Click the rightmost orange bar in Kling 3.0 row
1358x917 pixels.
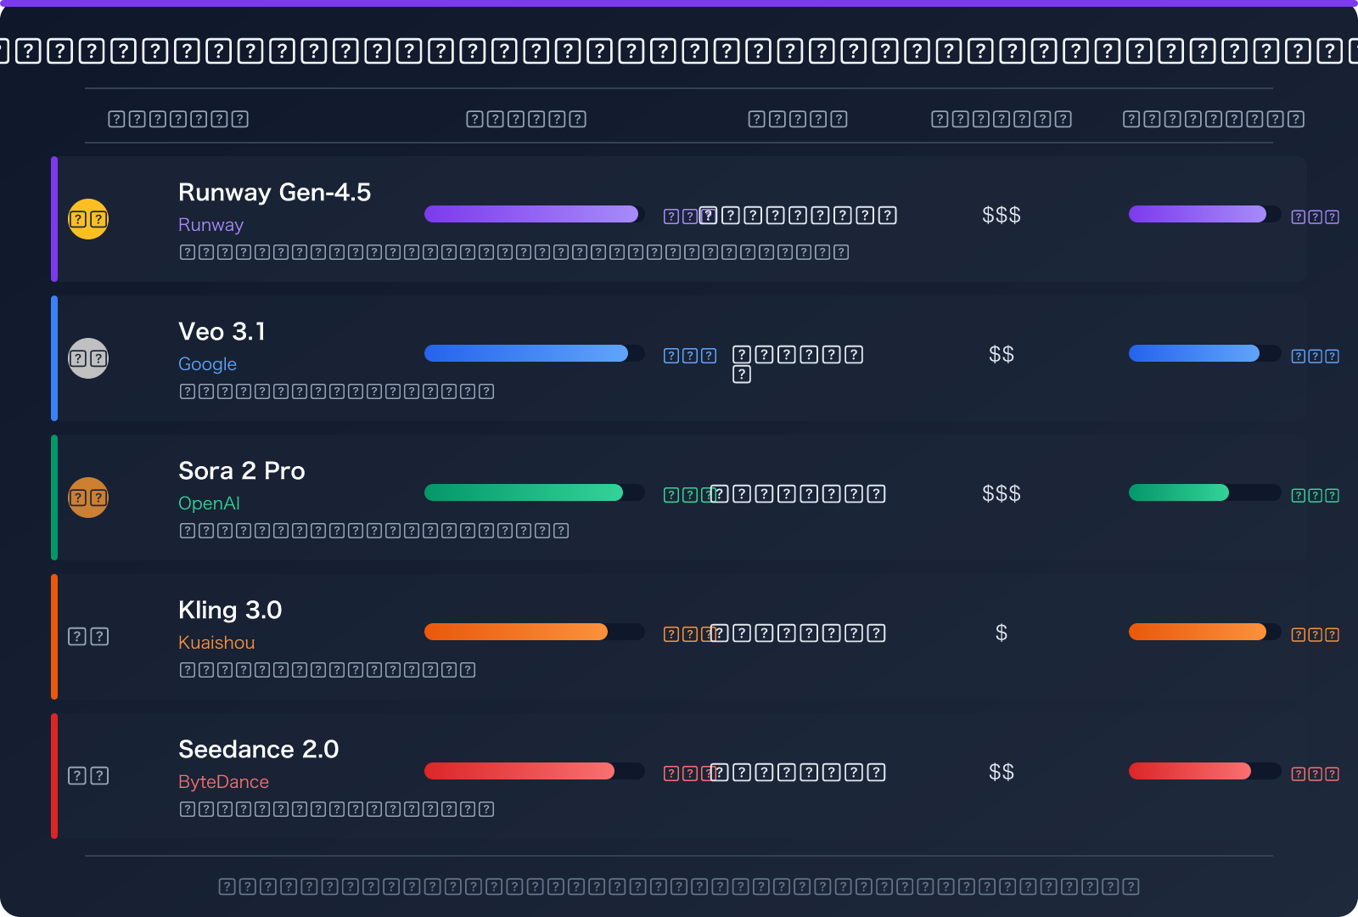click(1197, 632)
